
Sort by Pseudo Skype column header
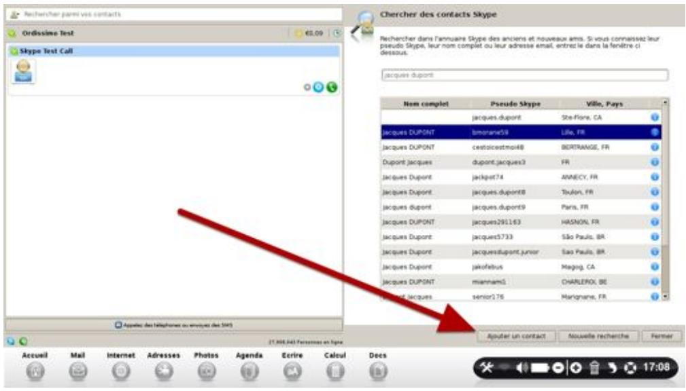[515, 104]
